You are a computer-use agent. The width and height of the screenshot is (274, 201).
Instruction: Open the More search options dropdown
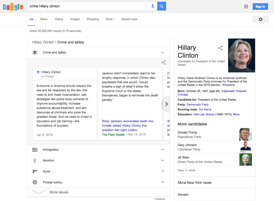[110, 19]
